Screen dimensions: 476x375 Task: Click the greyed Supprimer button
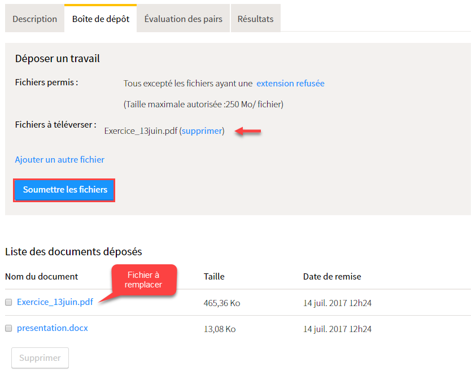(x=40, y=358)
